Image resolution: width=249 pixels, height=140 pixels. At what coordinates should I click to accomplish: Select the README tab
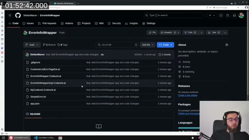click(33, 114)
